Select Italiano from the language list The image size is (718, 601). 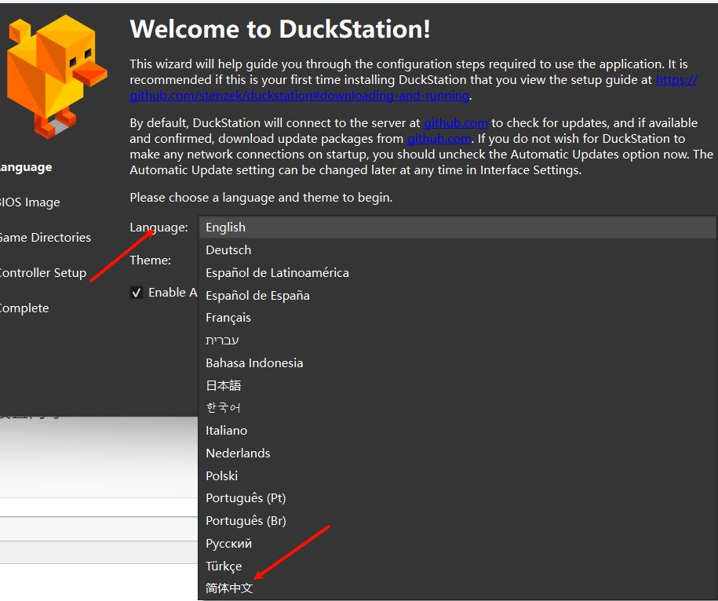[226, 431]
